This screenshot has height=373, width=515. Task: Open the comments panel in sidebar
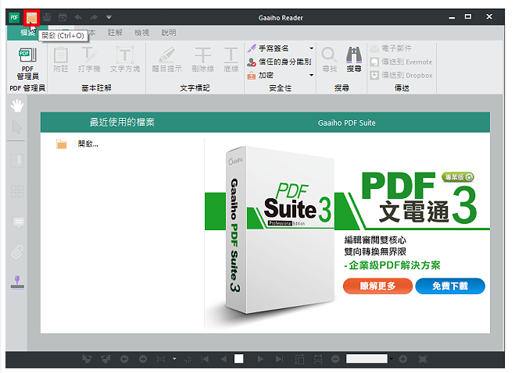click(x=18, y=222)
